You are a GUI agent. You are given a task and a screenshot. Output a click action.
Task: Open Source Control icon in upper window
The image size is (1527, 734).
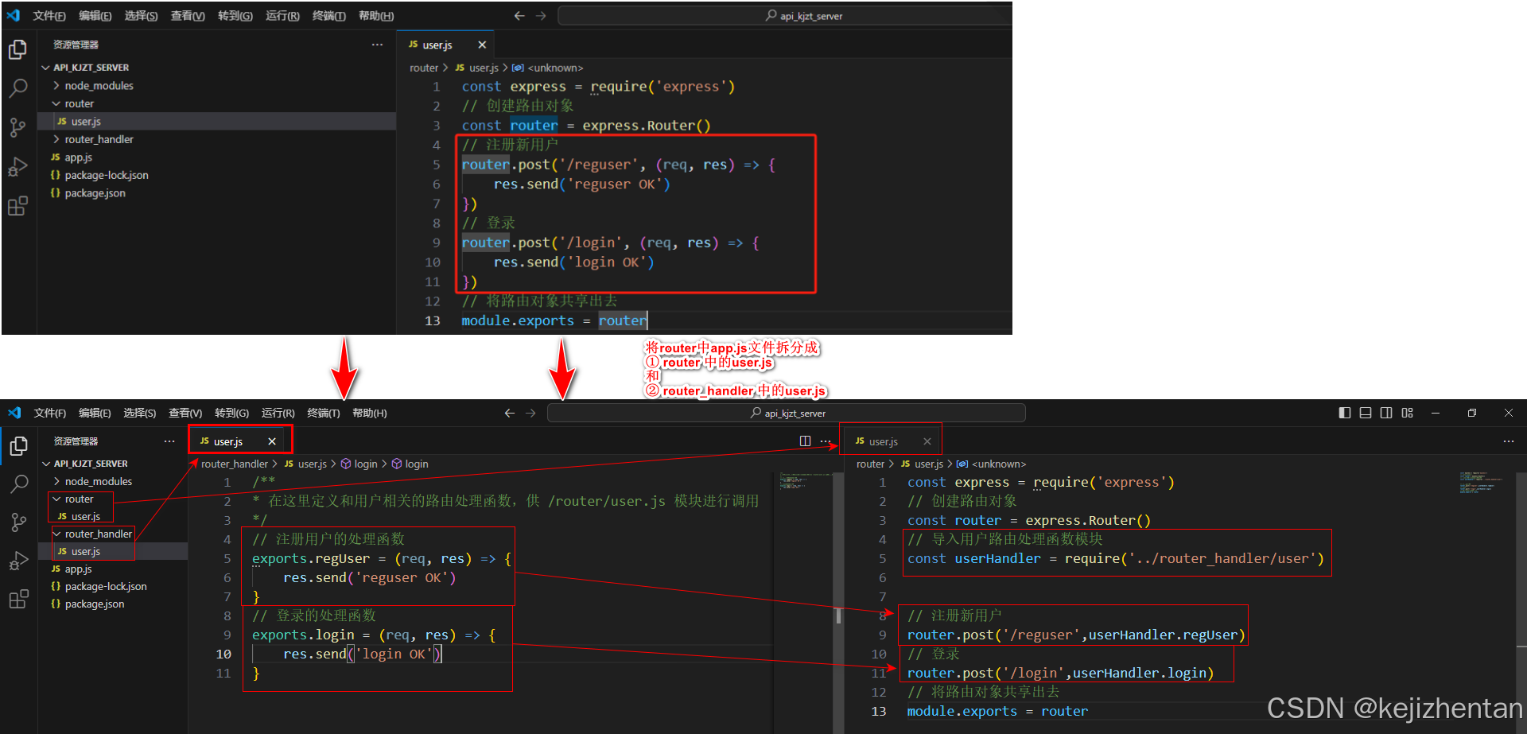click(x=17, y=127)
